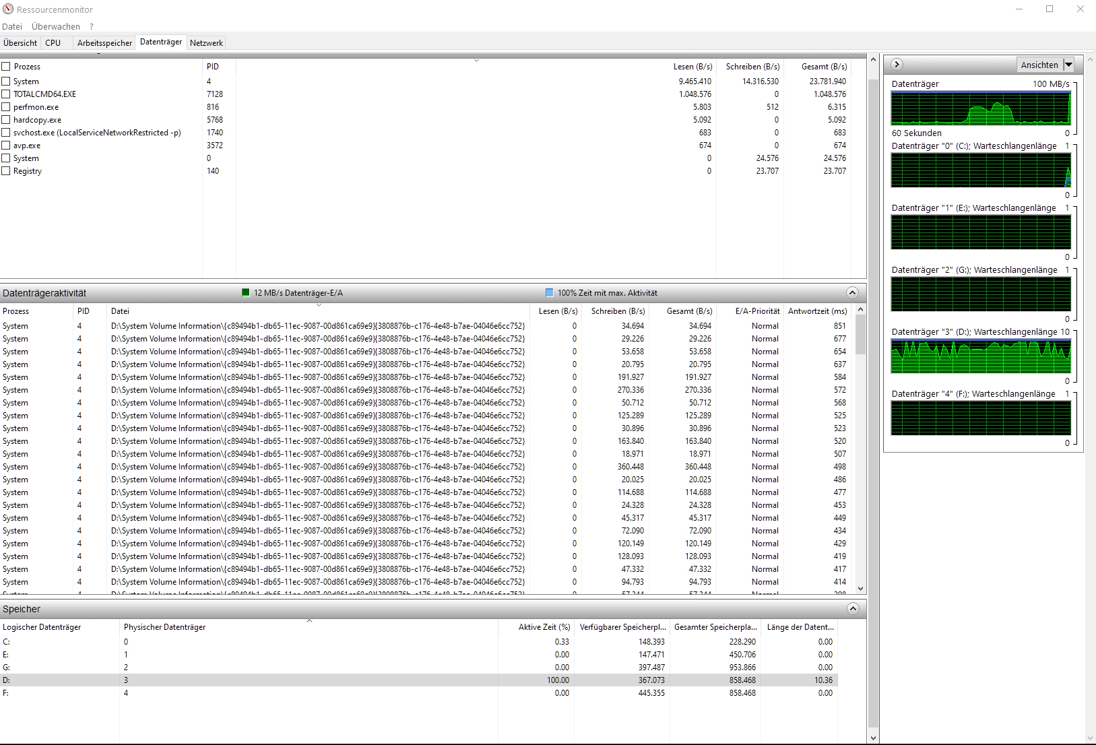Collapse the graph pane with the round arrow button

(x=897, y=65)
